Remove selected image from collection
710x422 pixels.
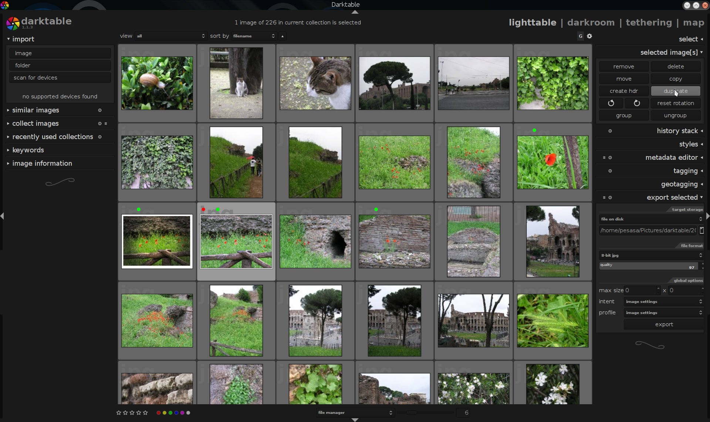pyautogui.click(x=623, y=67)
